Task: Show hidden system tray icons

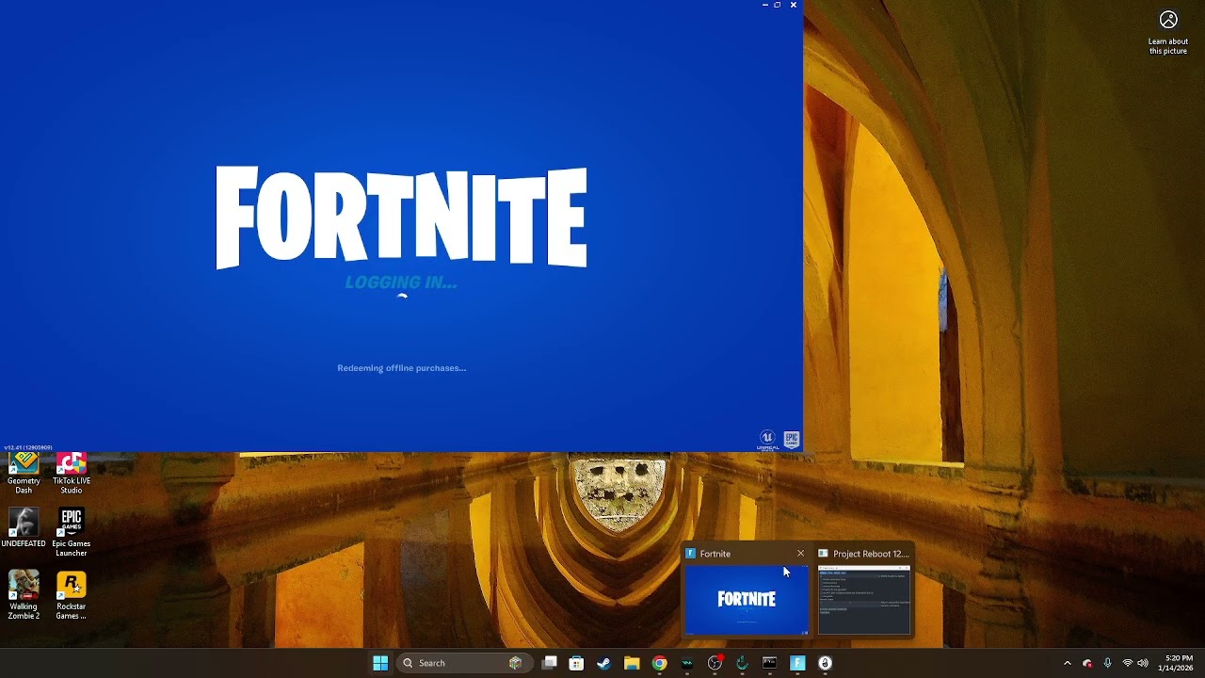Action: pos(1067,663)
